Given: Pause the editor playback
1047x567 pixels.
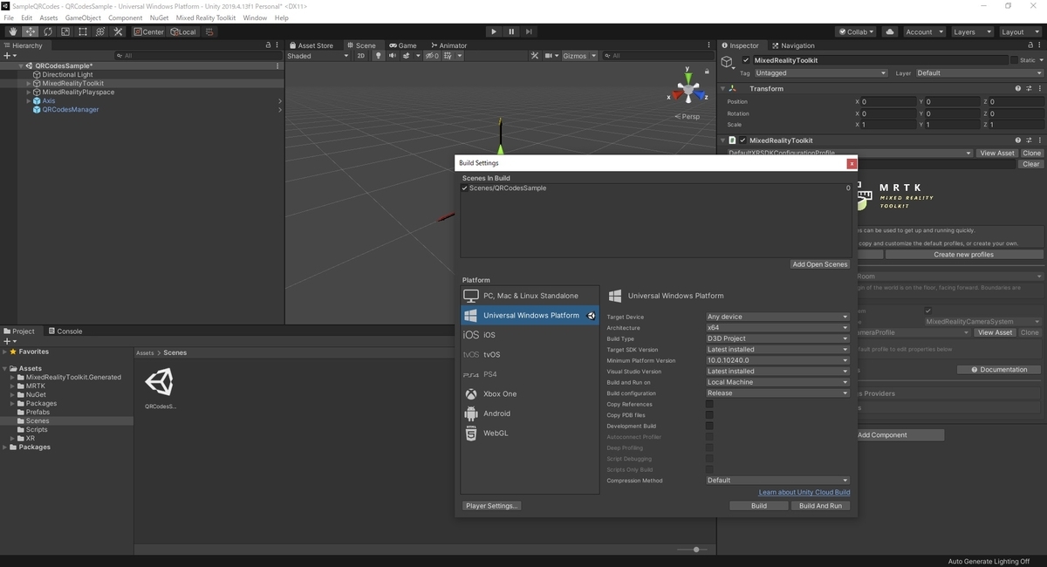Looking at the screenshot, I should tap(511, 31).
